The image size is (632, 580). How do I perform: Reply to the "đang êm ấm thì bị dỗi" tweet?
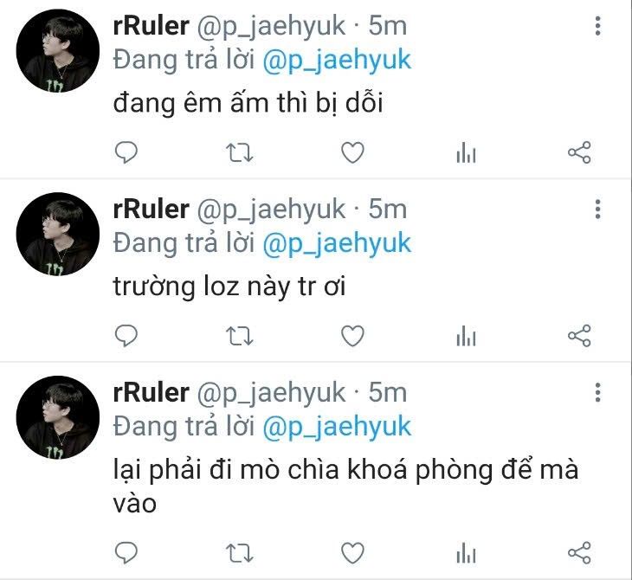point(126,152)
